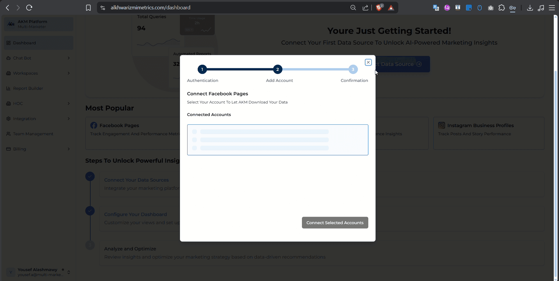Click the Connect Selected Accounts button
559x281 pixels.
335,223
